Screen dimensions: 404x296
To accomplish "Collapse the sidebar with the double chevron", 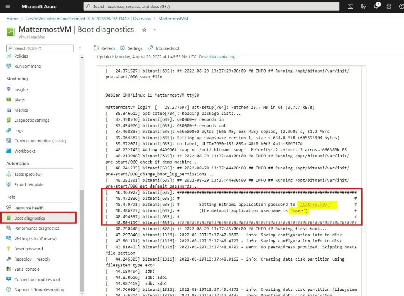I will [x=80, y=48].
